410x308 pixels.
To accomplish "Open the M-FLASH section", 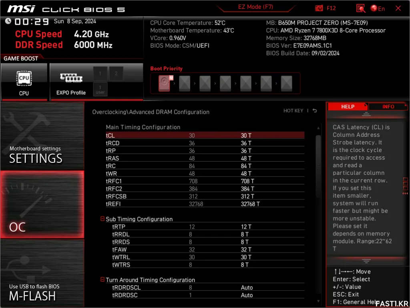I will pos(42,273).
